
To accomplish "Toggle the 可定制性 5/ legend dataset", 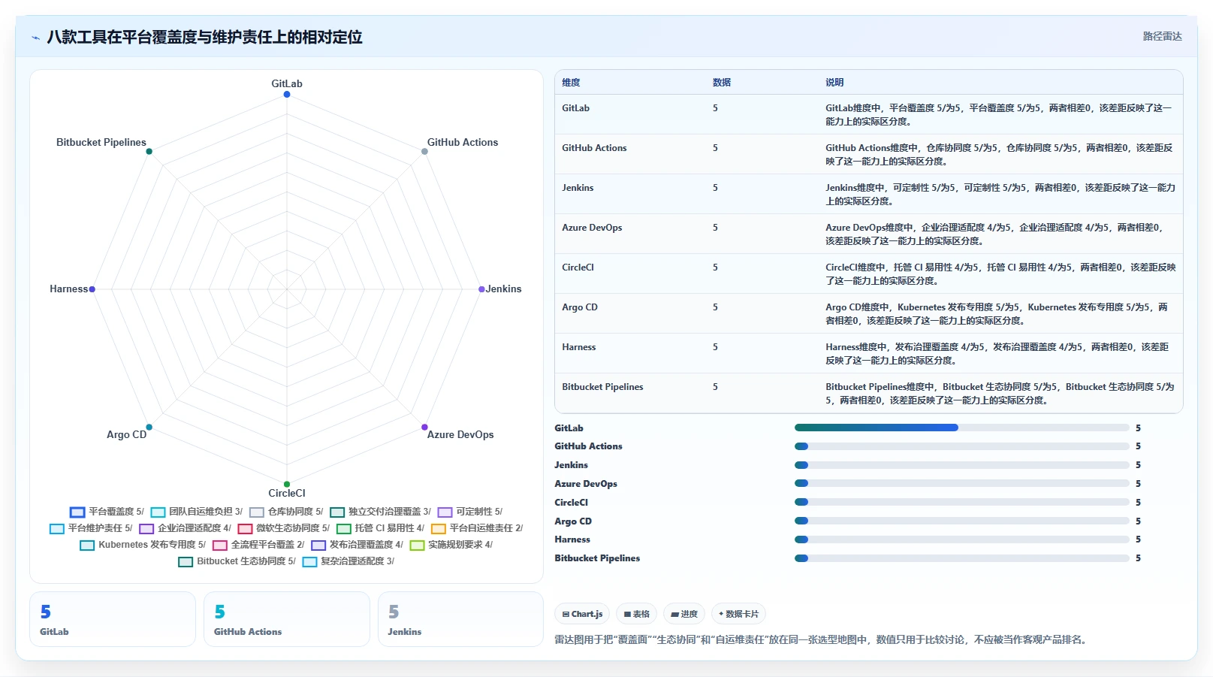I will tap(470, 512).
